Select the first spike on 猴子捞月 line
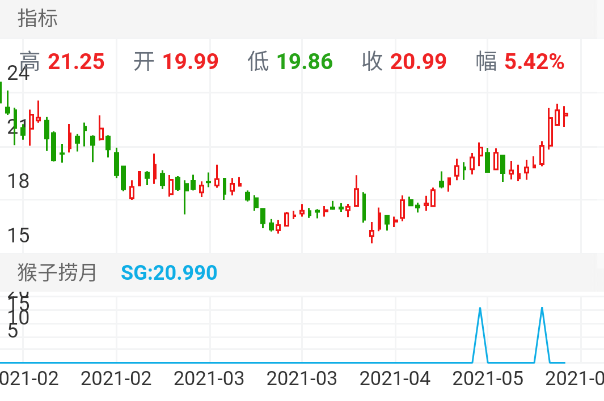Viewport: 604px width, 401px height. coord(480,335)
